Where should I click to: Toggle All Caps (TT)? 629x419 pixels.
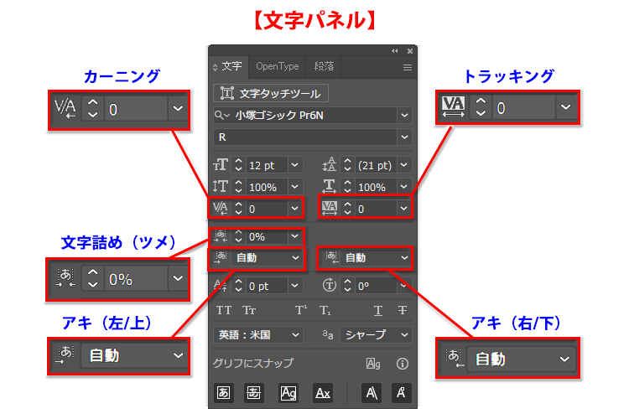click(x=224, y=310)
